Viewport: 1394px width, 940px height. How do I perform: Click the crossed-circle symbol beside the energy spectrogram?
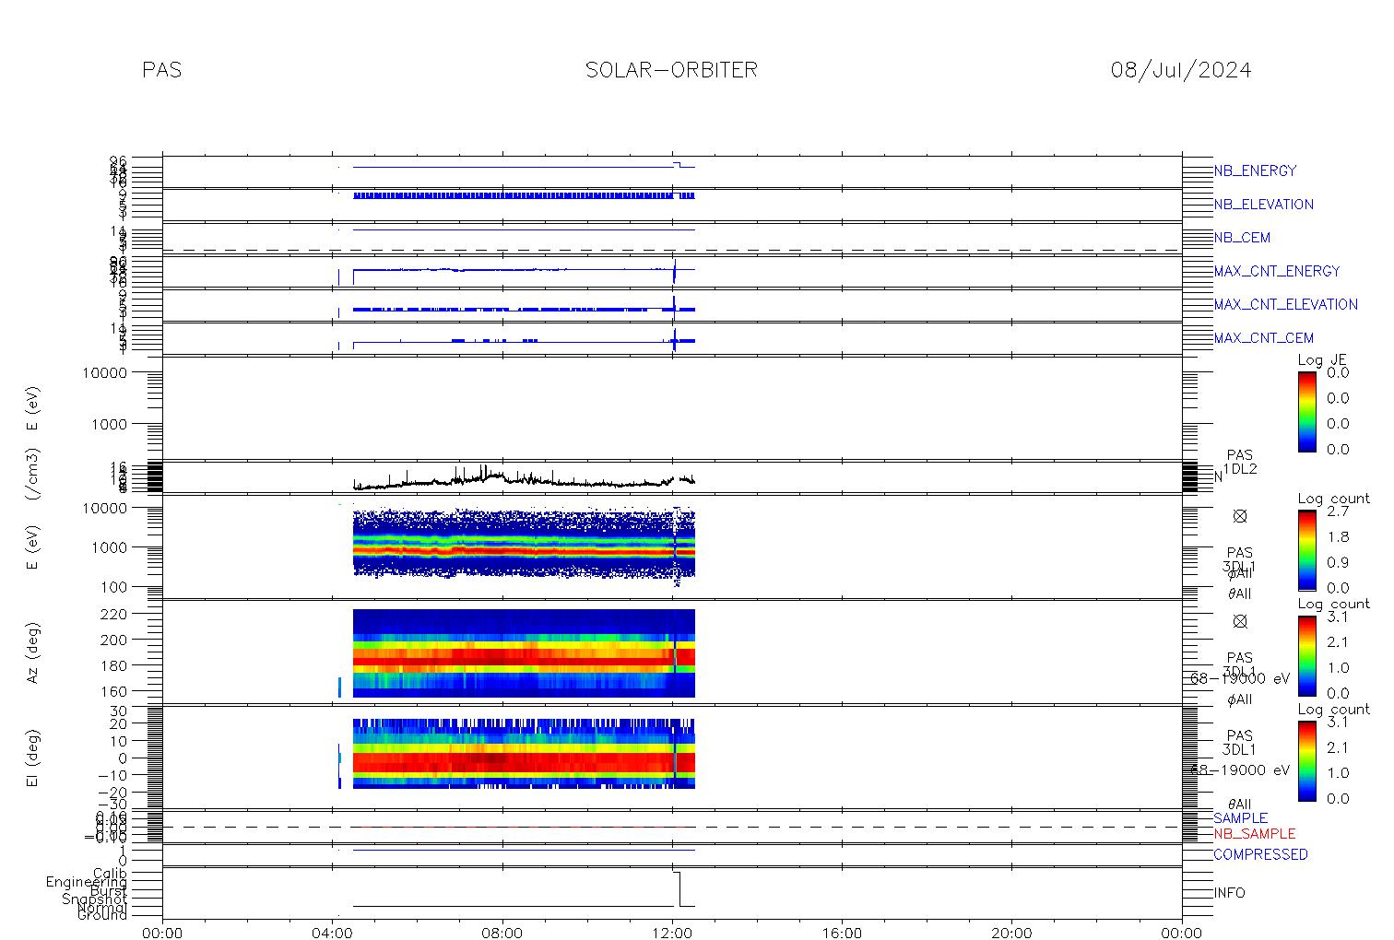(1240, 516)
